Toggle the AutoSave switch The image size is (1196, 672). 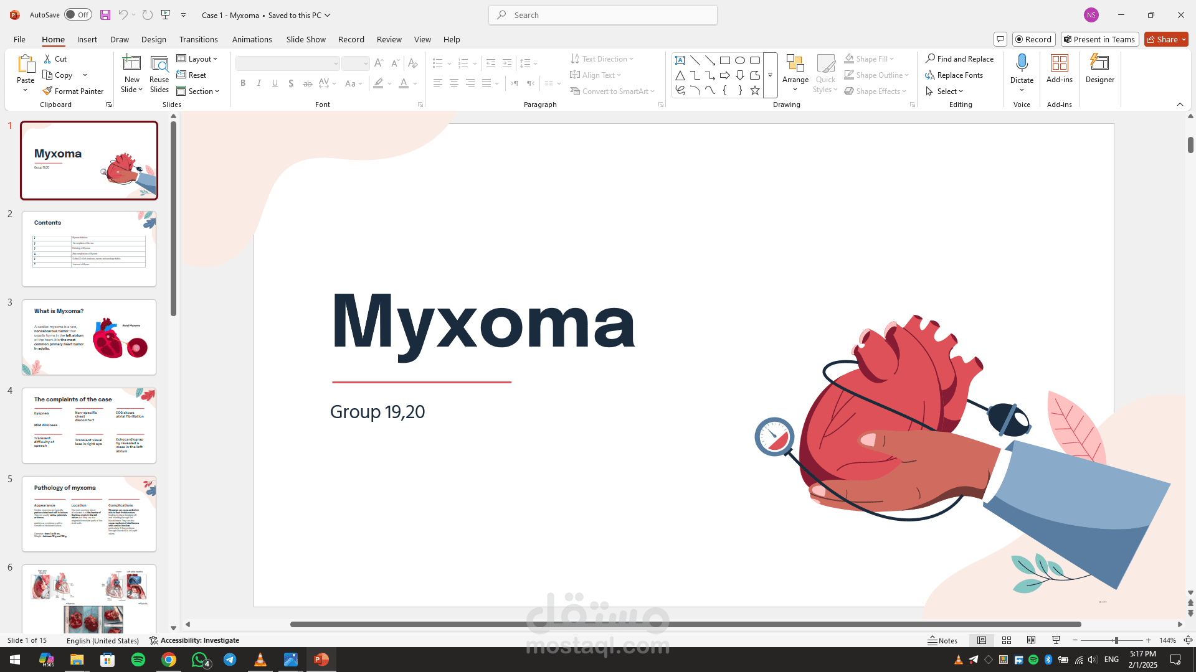pos(78,15)
